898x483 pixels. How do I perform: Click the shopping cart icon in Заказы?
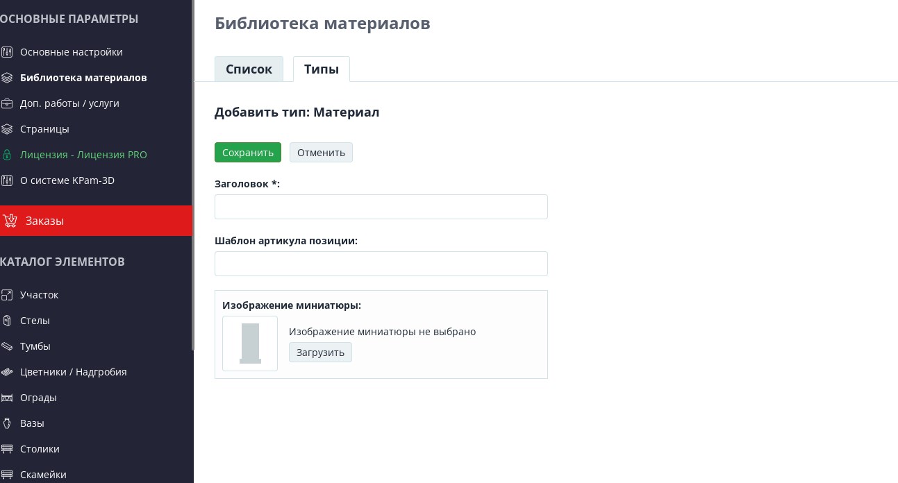click(10, 221)
